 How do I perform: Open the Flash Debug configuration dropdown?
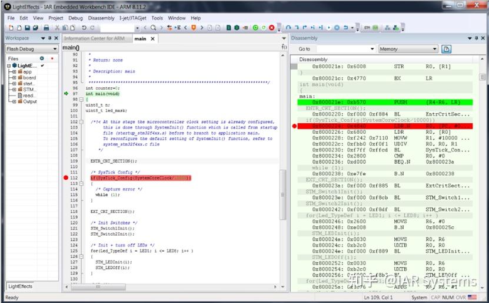tap(54, 49)
